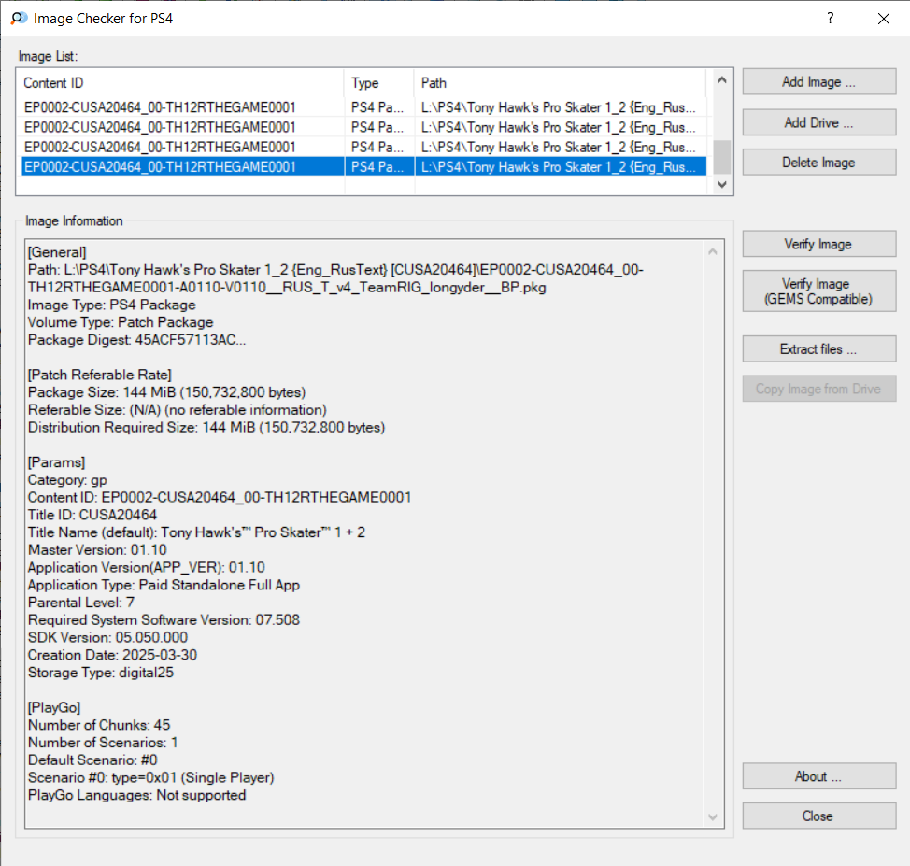Image resolution: width=910 pixels, height=866 pixels.
Task: Open the About dialog
Action: (818, 776)
